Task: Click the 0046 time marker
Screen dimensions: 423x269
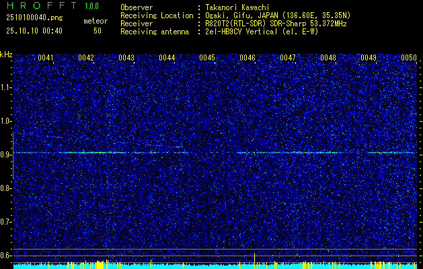Action: click(247, 58)
